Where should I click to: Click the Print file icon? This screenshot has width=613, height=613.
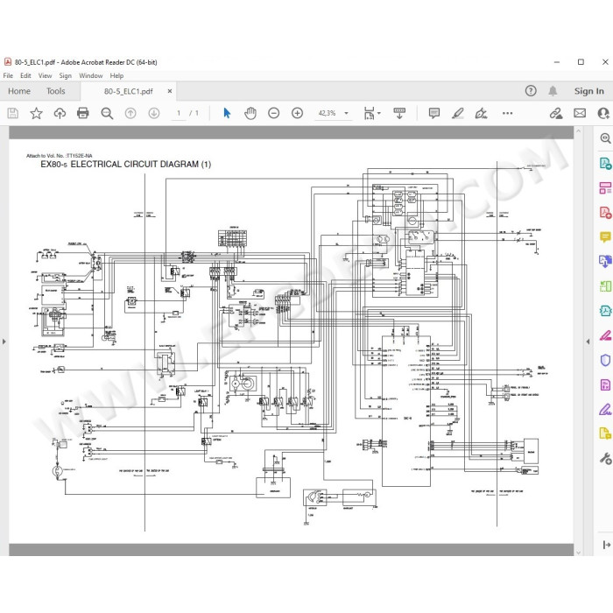tap(83, 113)
